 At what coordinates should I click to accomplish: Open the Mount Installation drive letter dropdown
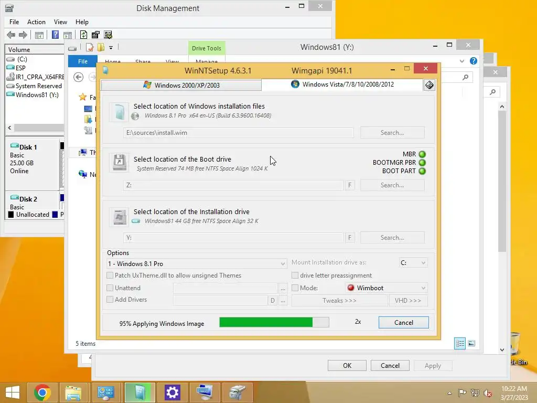413,263
